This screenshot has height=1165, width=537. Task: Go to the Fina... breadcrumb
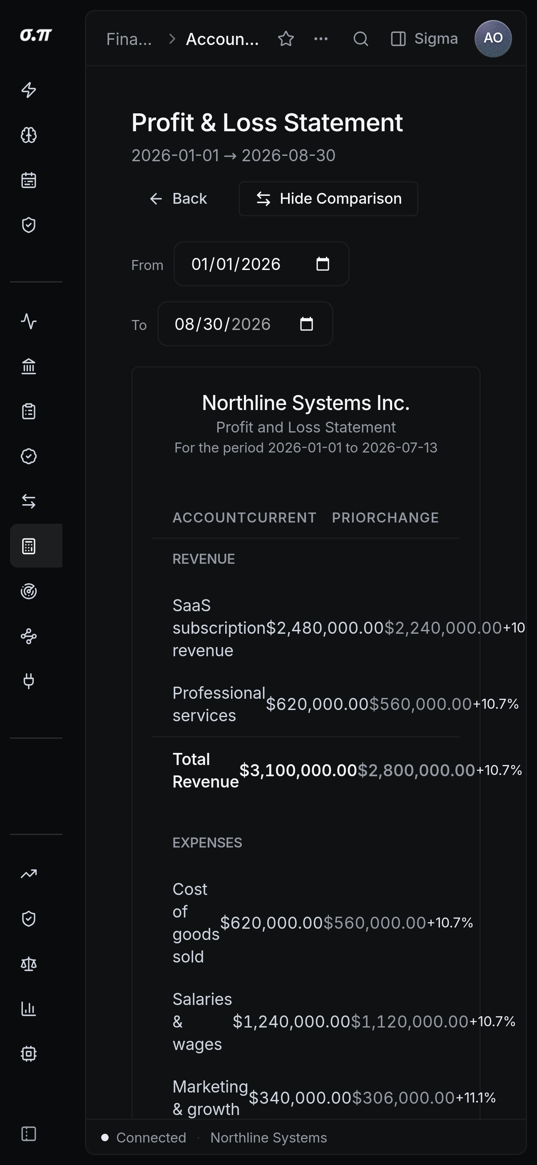(x=129, y=39)
